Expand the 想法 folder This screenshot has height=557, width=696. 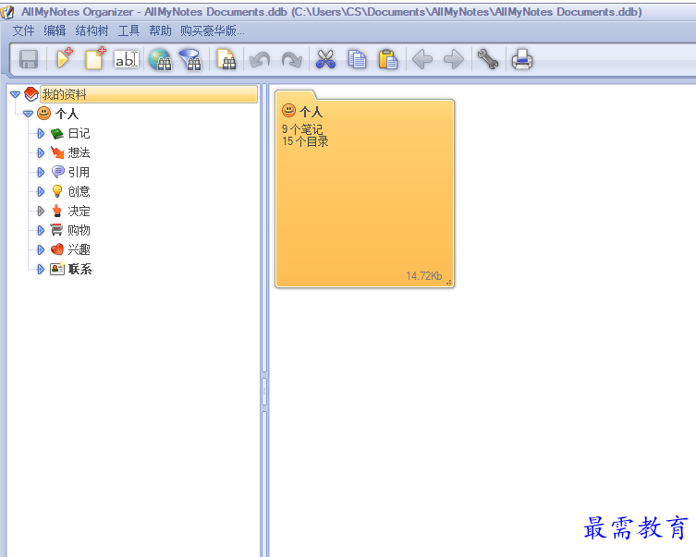point(41,152)
